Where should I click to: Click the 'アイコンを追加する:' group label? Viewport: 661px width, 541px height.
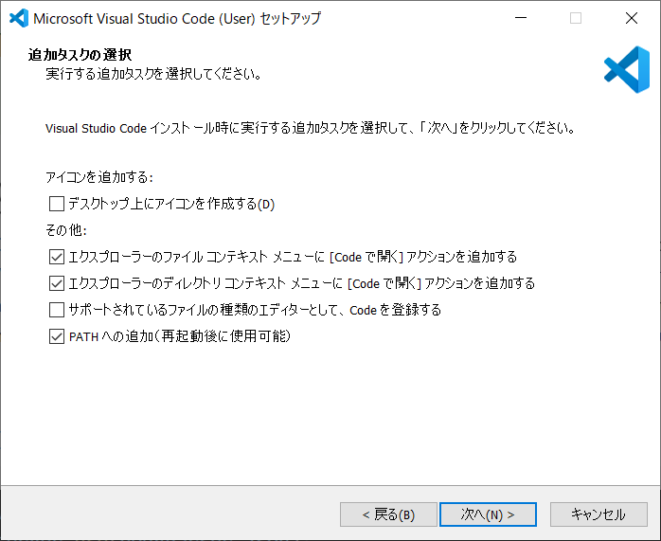tap(99, 177)
